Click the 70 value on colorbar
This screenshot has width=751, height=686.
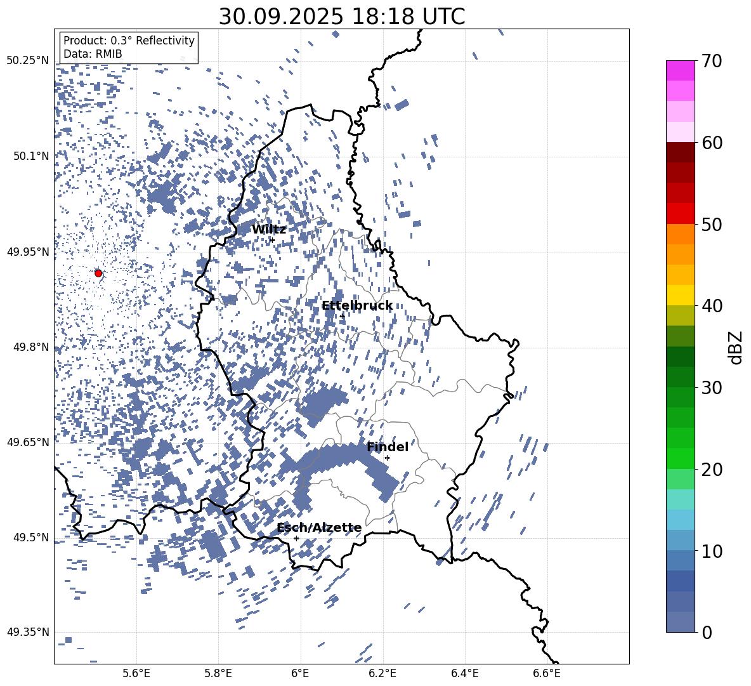(x=712, y=62)
